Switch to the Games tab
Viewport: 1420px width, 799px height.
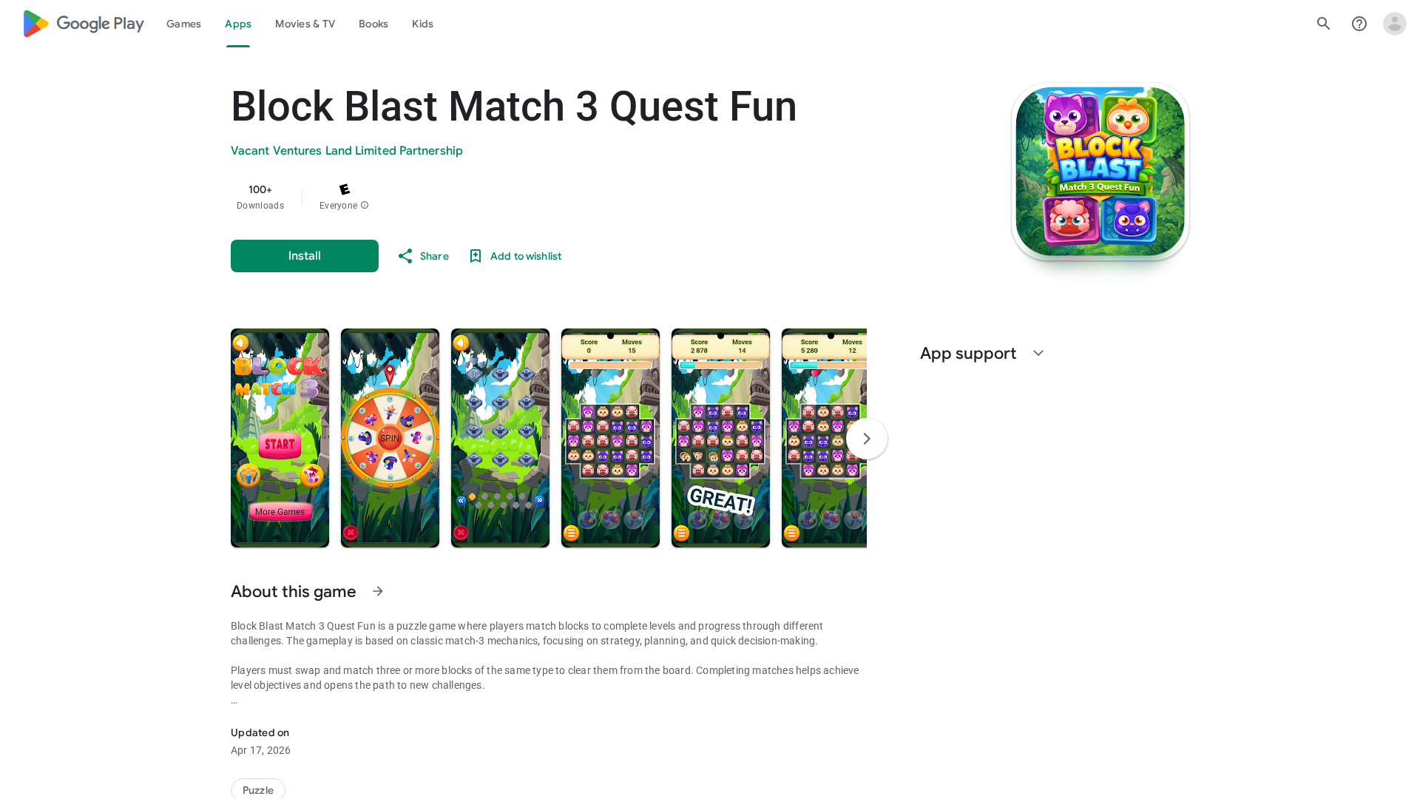183,24
